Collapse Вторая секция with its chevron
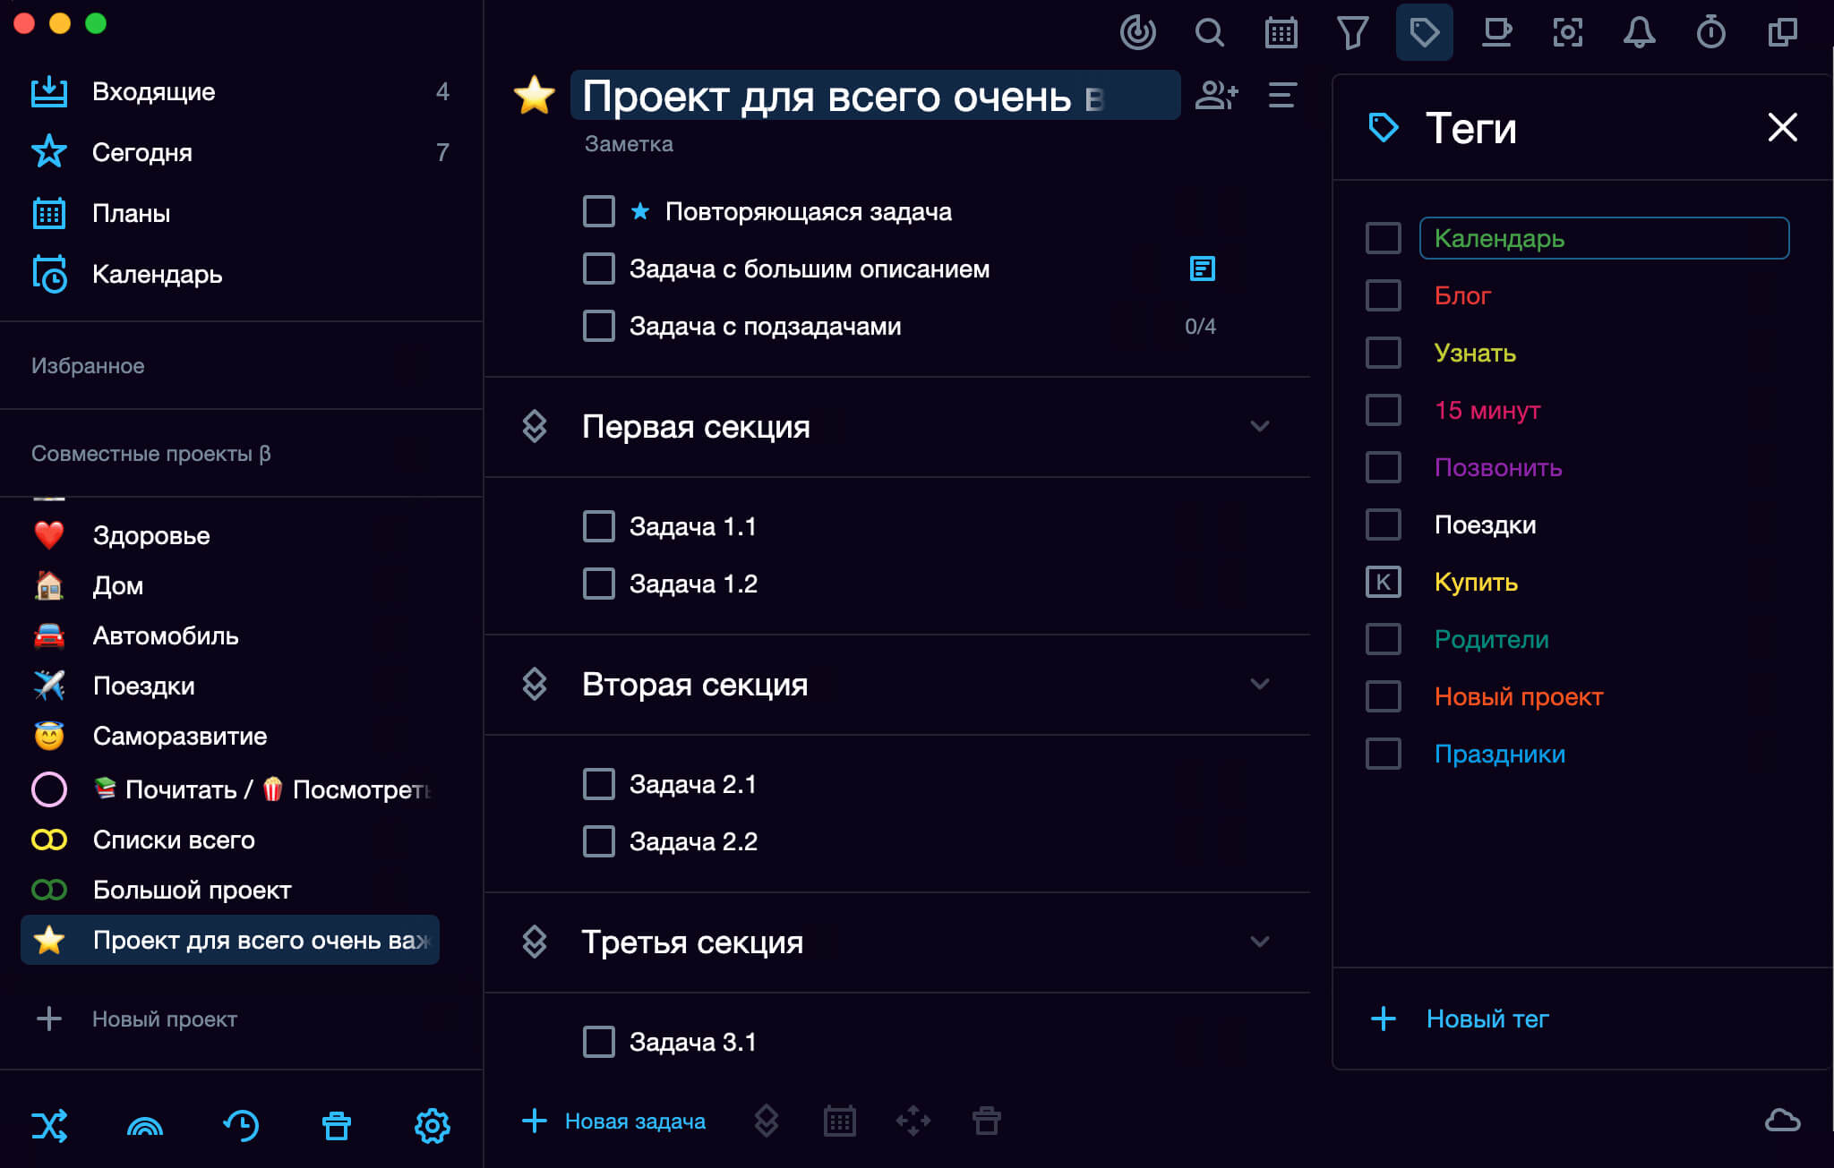Screen dimensions: 1834x1168 tap(1260, 684)
